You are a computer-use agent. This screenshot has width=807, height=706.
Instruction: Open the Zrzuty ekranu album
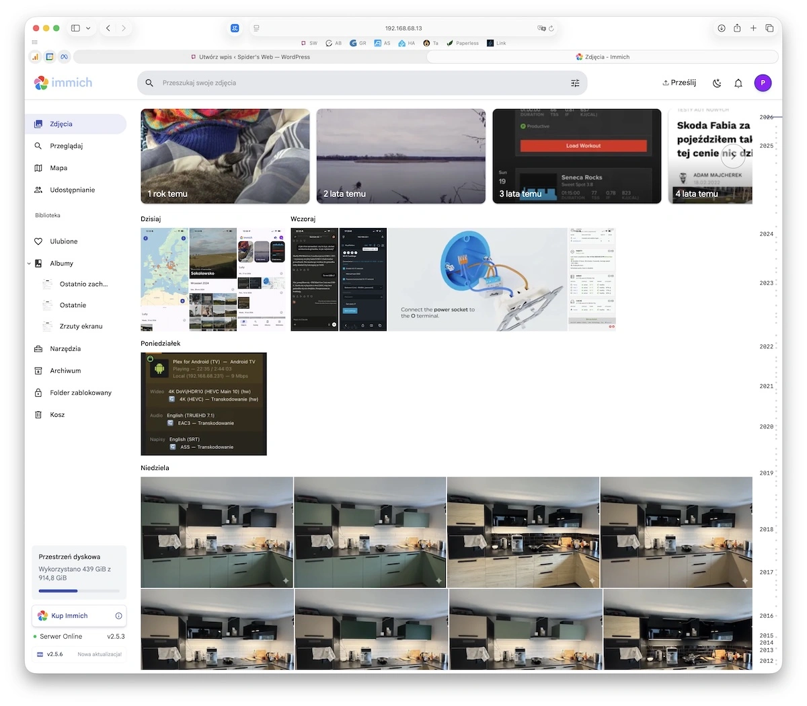click(81, 326)
